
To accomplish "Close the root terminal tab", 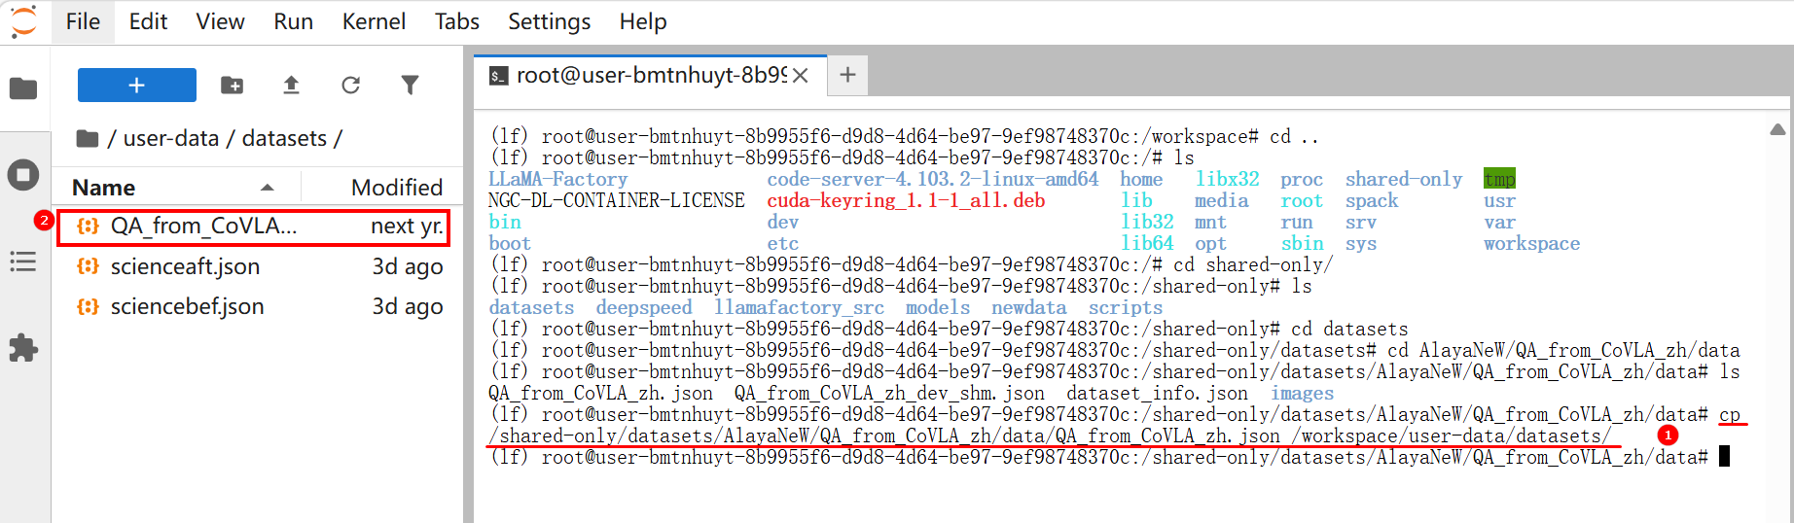I will coord(801,76).
